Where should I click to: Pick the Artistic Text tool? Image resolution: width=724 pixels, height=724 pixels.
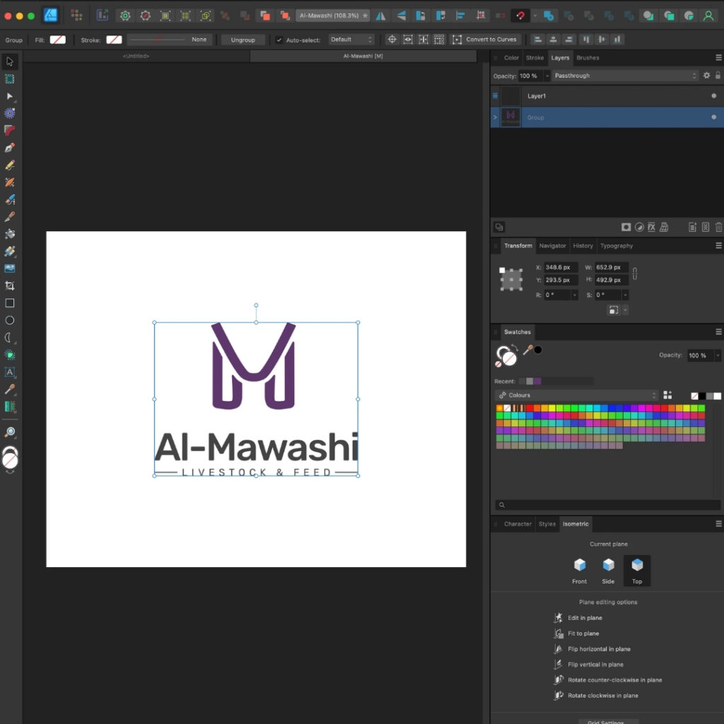click(x=10, y=372)
